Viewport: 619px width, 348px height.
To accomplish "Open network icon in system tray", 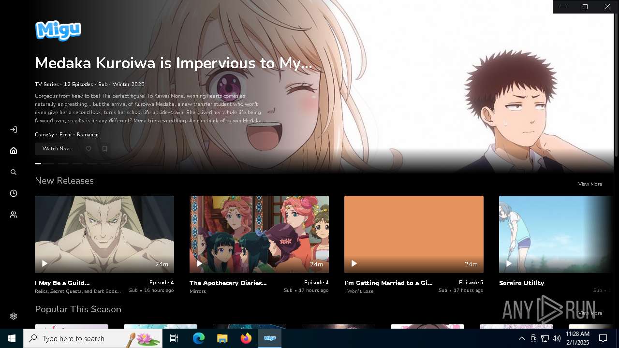I will (x=545, y=338).
